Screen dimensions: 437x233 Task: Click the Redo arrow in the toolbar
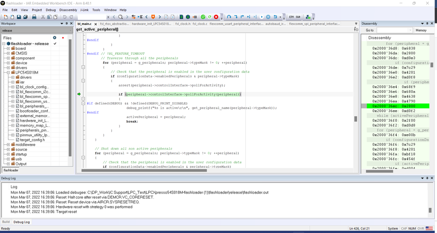point(71,17)
